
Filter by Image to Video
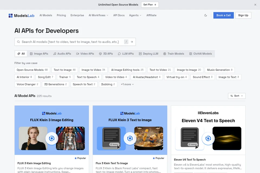[93, 70]
